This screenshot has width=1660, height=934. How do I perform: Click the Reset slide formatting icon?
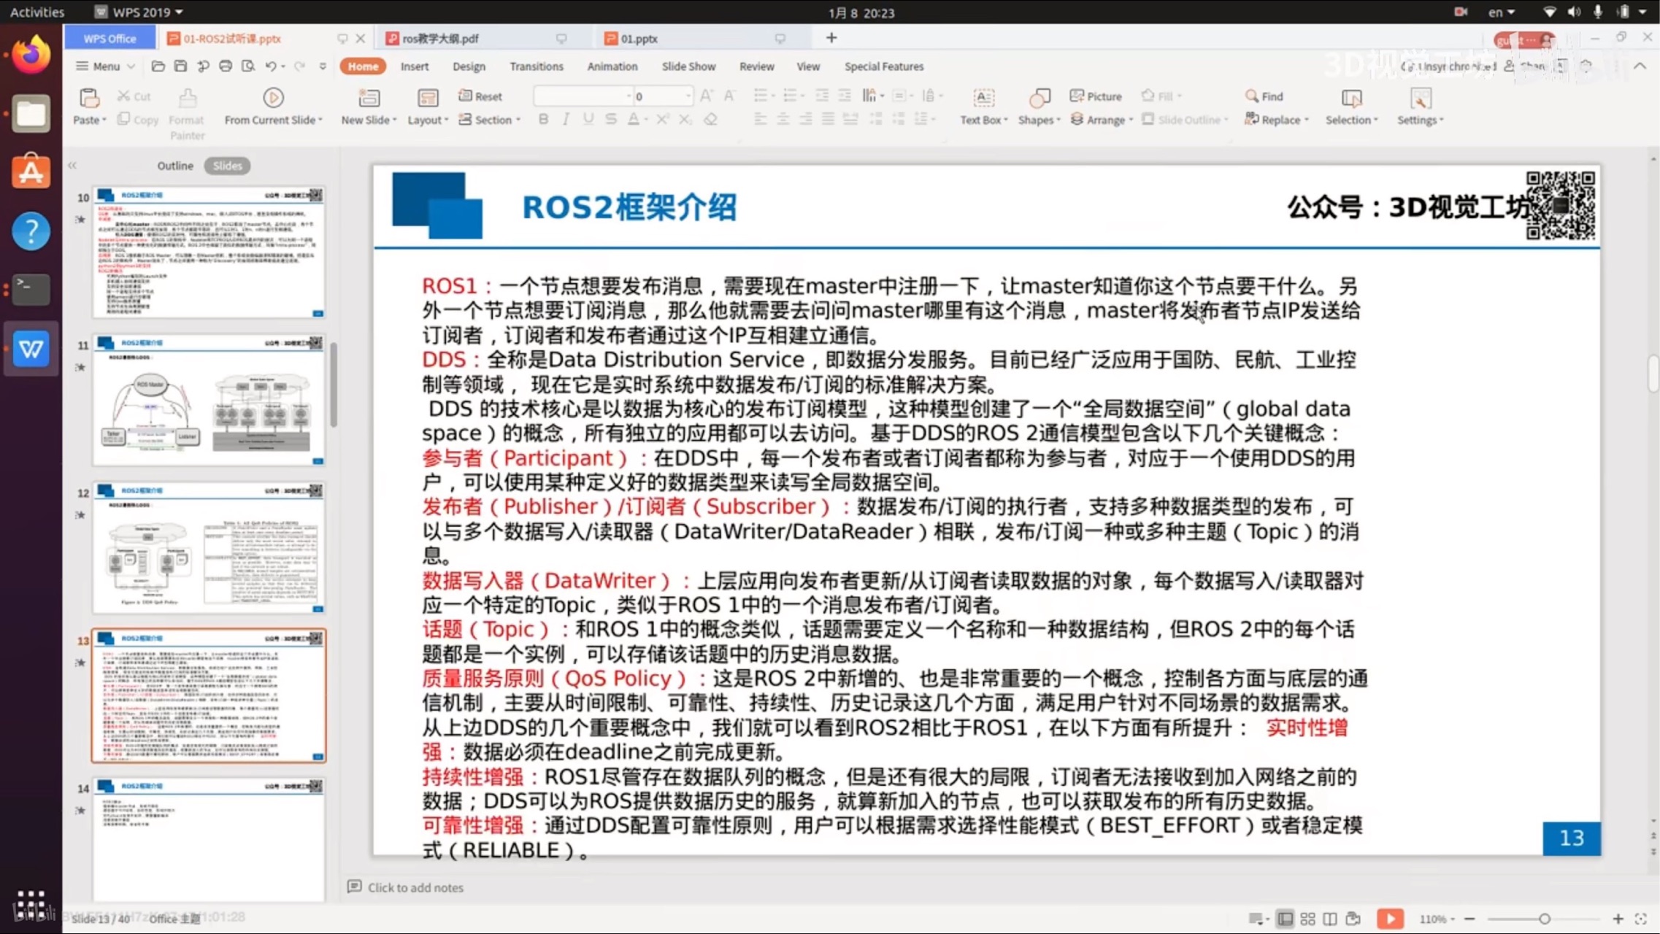coord(480,96)
